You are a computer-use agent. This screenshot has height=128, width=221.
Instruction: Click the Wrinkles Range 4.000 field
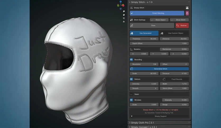tap(174, 105)
